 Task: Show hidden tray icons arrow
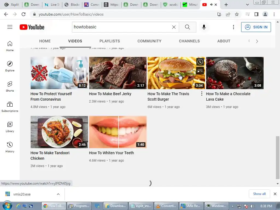[232, 206]
